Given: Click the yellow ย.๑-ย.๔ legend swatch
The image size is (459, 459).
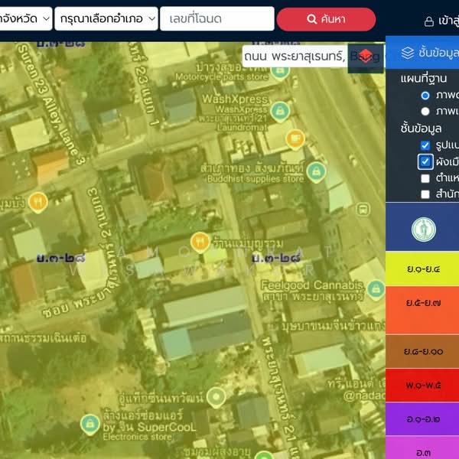Looking at the screenshot, I should 422,269.
